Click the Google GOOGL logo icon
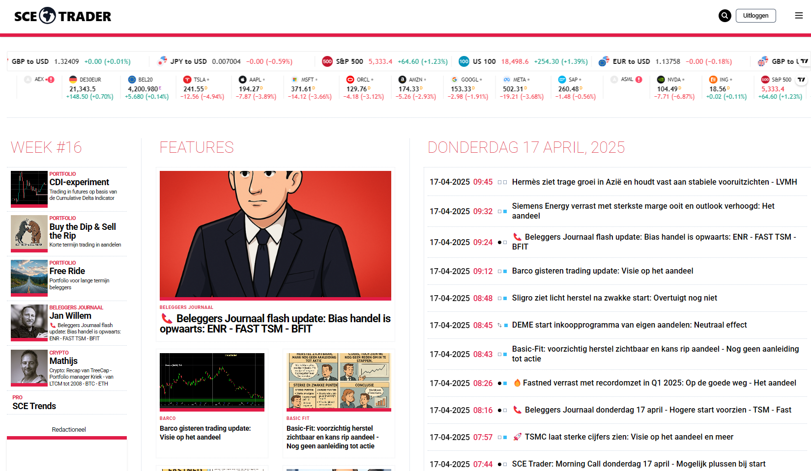The height and width of the screenshot is (471, 811). tap(454, 80)
